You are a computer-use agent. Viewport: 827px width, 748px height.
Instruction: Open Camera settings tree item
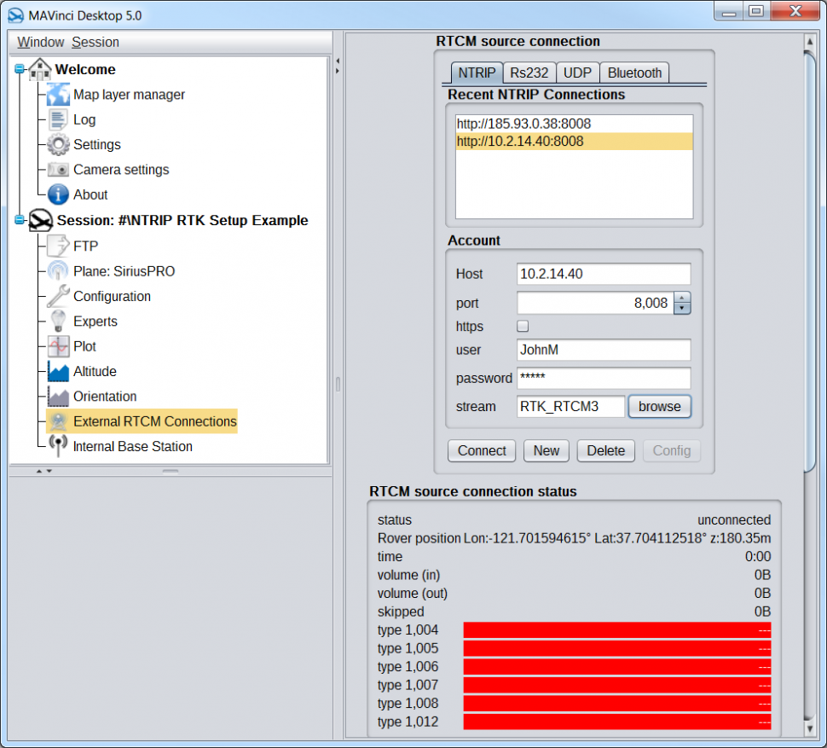pos(121,170)
